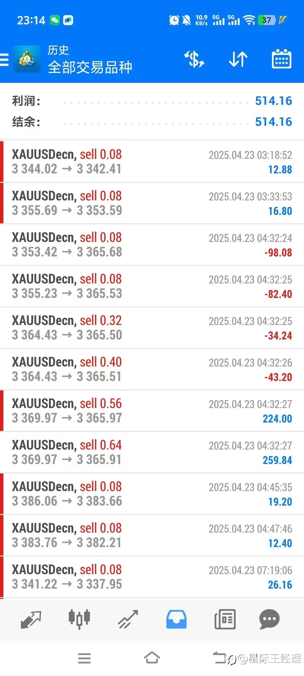Switch to the Quotes tab
This screenshot has width=304, height=676.
coord(31,619)
